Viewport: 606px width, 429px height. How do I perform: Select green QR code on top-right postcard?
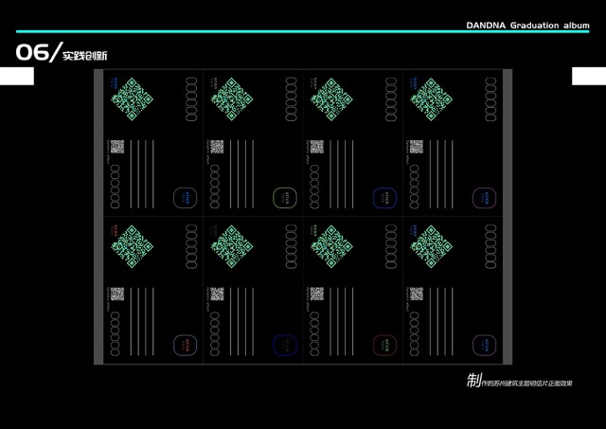pyautogui.click(x=432, y=99)
